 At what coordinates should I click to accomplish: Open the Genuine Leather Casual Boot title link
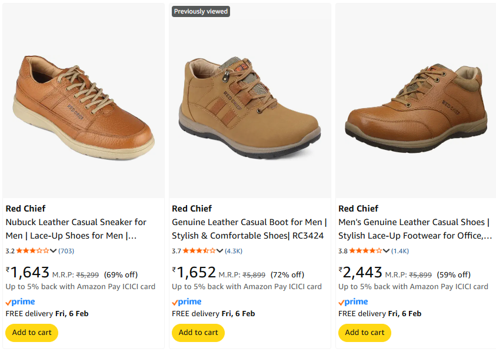[249, 229]
